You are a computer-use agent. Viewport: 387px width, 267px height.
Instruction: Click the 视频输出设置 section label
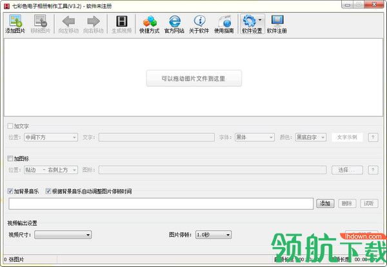22,223
